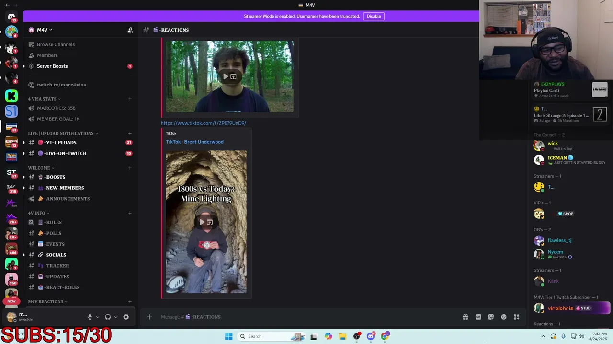Open the emoji picker in message bar
The width and height of the screenshot is (613, 344).
point(504,317)
